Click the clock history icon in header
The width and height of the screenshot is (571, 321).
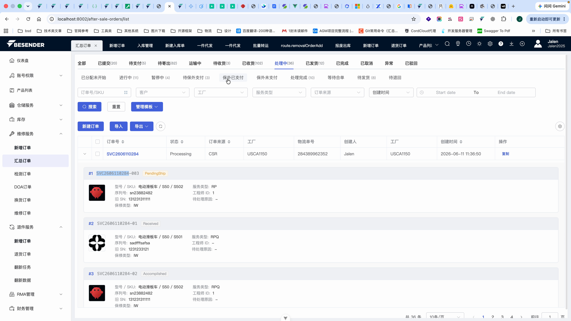[x=469, y=44]
